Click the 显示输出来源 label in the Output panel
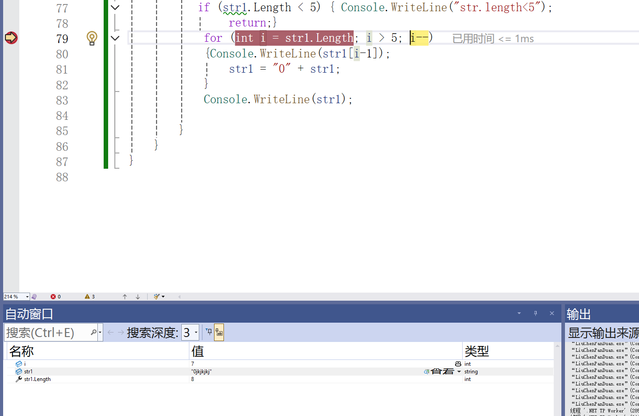 [603, 333]
